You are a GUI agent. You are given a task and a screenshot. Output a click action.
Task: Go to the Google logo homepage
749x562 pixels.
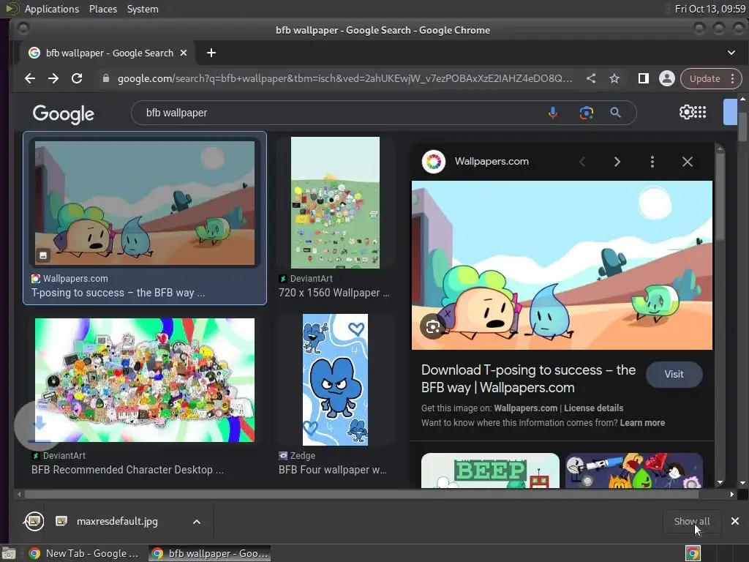point(64,113)
